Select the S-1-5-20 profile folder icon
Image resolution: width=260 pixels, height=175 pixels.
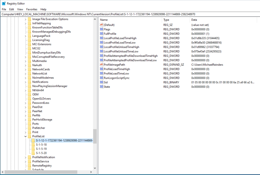coord(33,153)
